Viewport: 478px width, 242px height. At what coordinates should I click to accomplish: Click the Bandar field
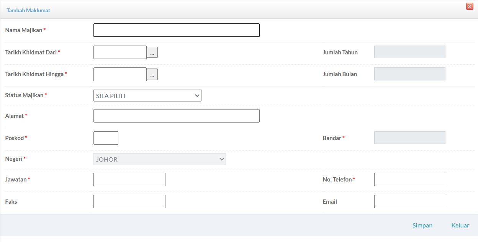click(x=409, y=138)
